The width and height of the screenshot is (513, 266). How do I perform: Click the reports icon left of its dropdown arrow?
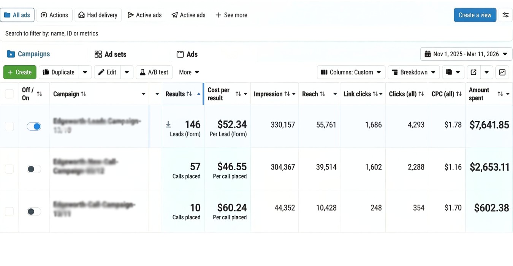(x=449, y=72)
